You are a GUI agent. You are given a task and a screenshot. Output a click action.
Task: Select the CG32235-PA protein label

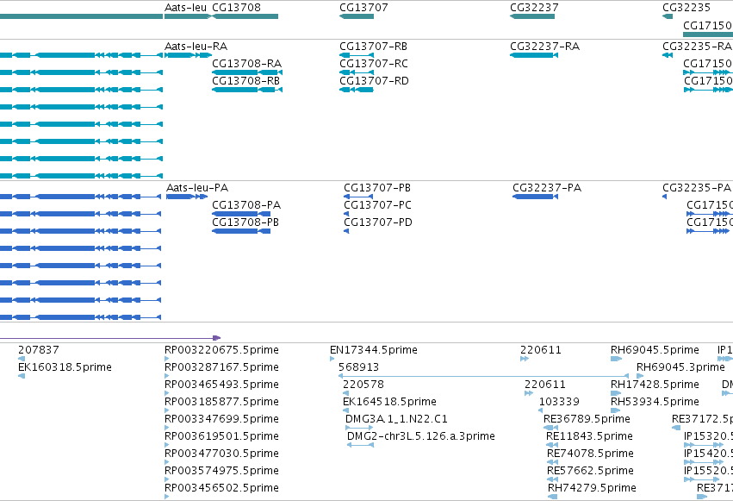coord(697,188)
